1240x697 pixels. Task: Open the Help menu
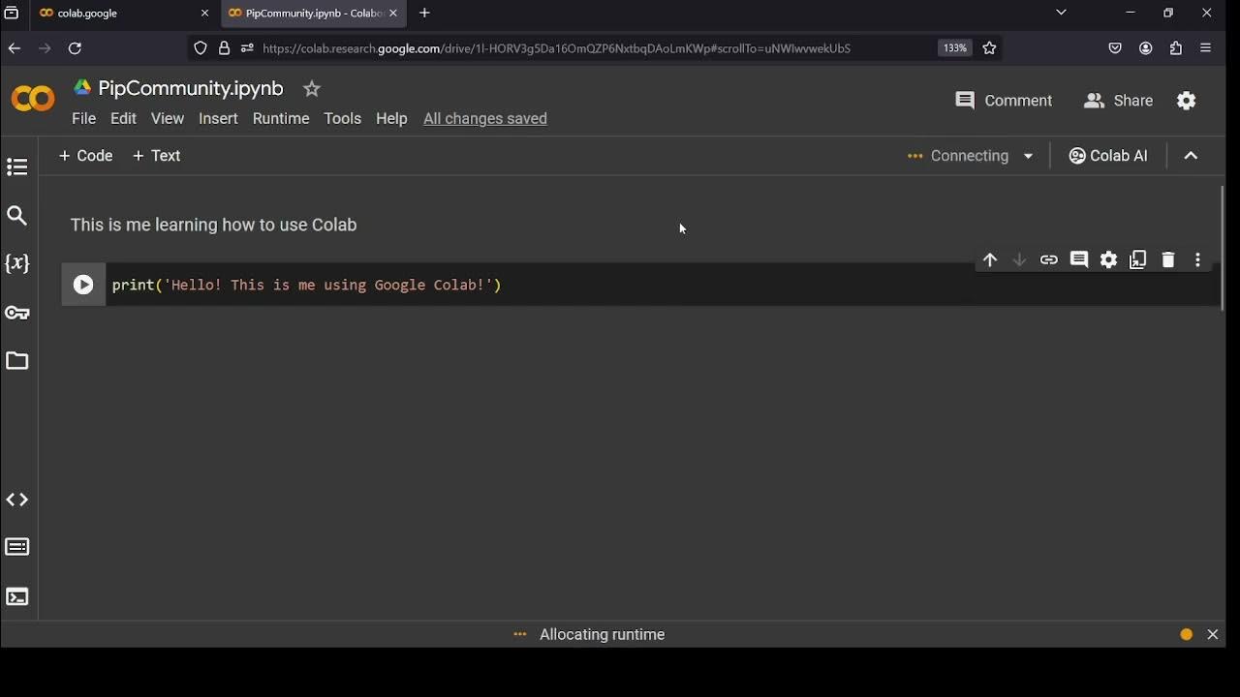pos(391,118)
